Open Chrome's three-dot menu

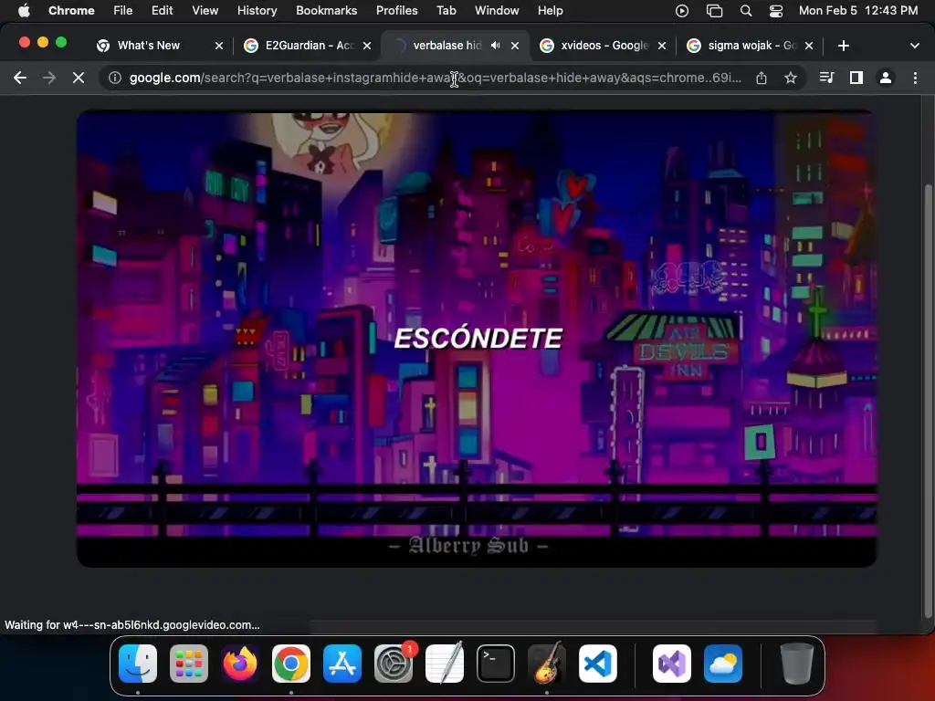pyautogui.click(x=915, y=78)
